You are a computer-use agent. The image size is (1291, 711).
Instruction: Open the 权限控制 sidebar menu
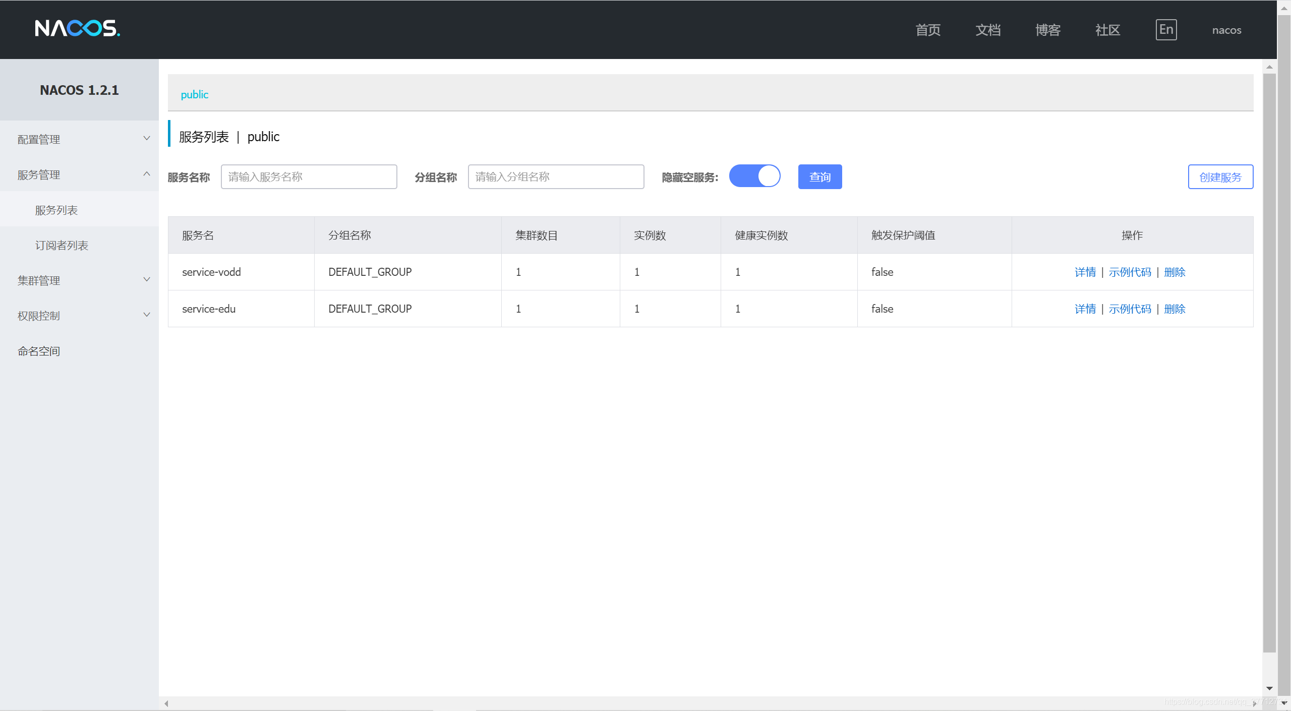[x=79, y=316]
